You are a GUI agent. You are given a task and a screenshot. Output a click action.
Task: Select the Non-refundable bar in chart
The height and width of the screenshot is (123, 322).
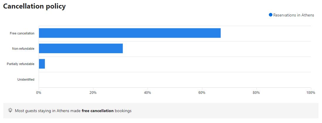pyautogui.click(x=81, y=49)
